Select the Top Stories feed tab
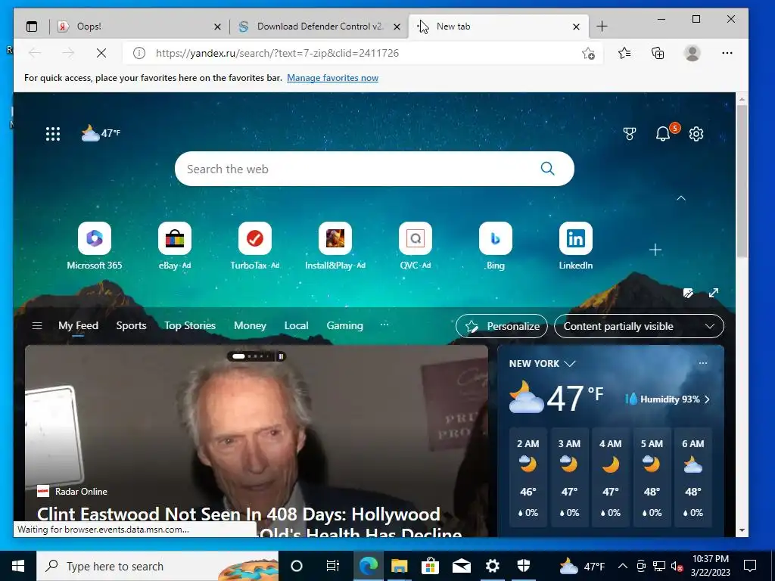Screen dimensions: 775x581 click(x=190, y=325)
